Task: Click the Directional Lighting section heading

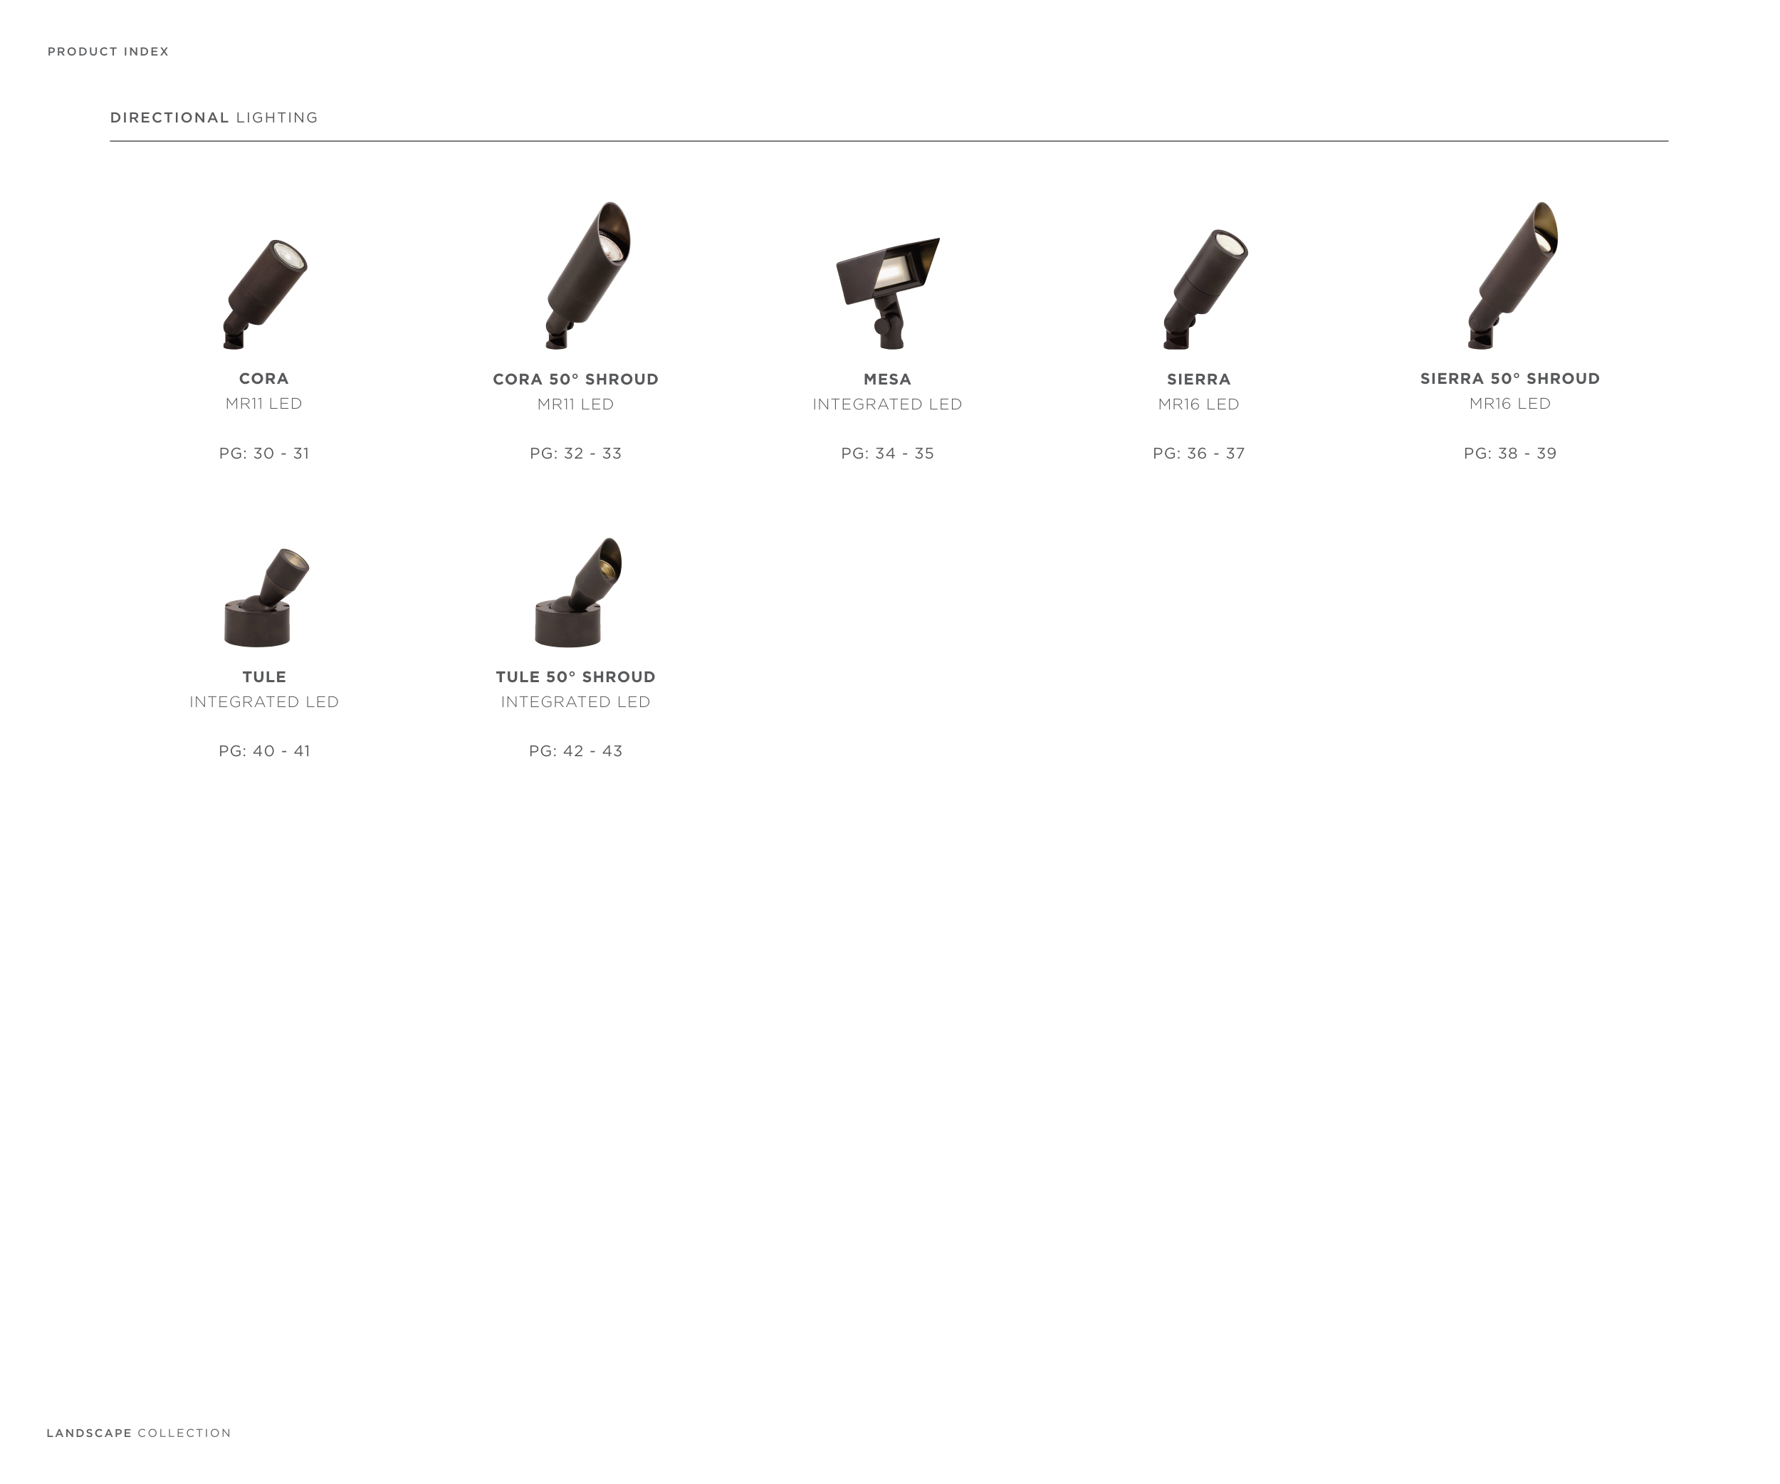Action: 214,117
